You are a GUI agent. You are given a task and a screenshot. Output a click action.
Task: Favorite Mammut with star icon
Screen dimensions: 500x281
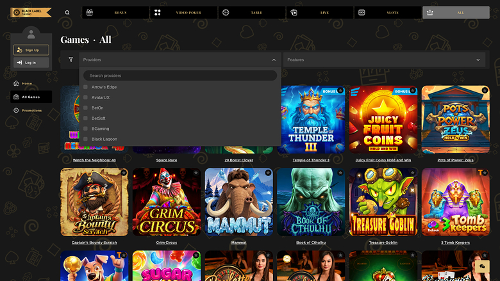coord(268,173)
